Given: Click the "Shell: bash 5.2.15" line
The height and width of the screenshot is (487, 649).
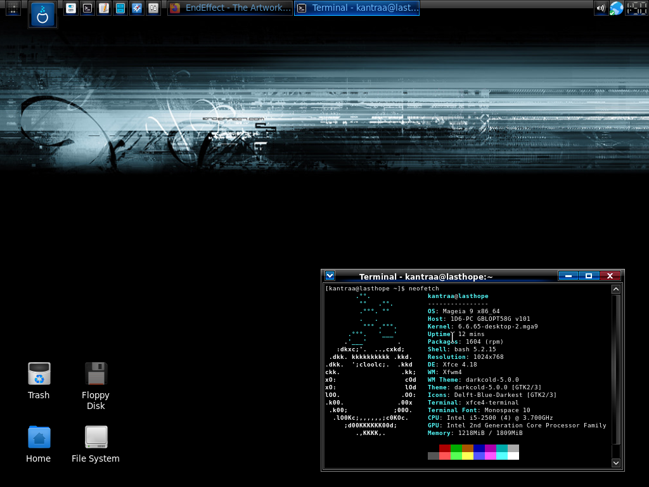Looking at the screenshot, I should tap(462, 349).
